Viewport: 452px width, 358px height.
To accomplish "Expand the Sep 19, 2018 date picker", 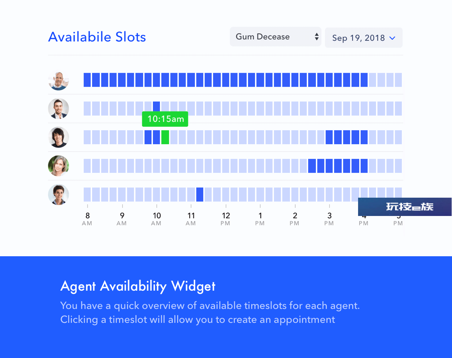I will pyautogui.click(x=364, y=38).
